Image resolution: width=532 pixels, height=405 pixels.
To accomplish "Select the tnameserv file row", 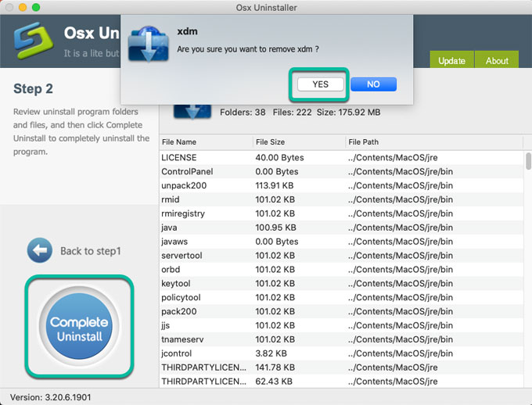I will click(x=341, y=339).
